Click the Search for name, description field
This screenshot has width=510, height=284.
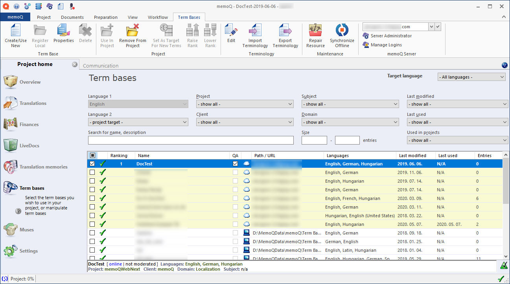click(x=191, y=140)
